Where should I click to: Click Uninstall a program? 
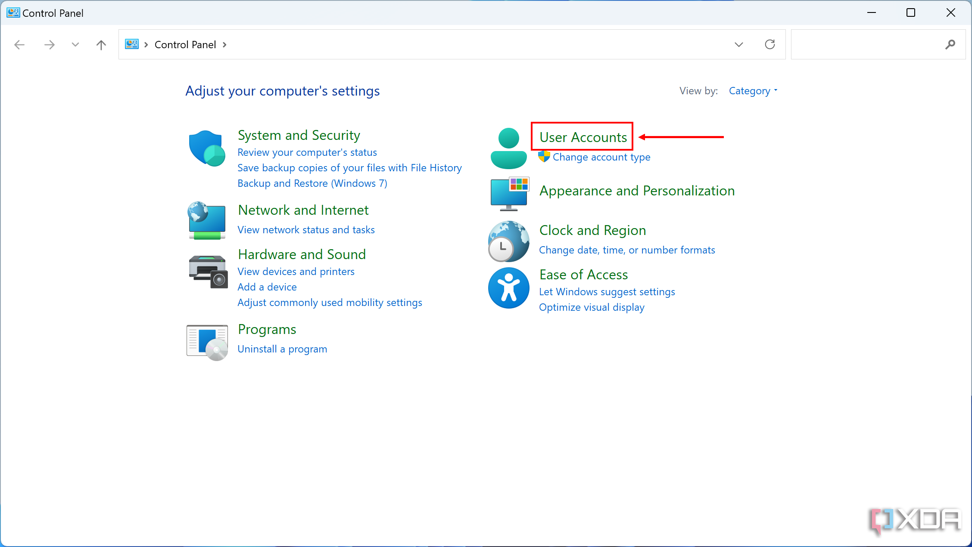(282, 348)
